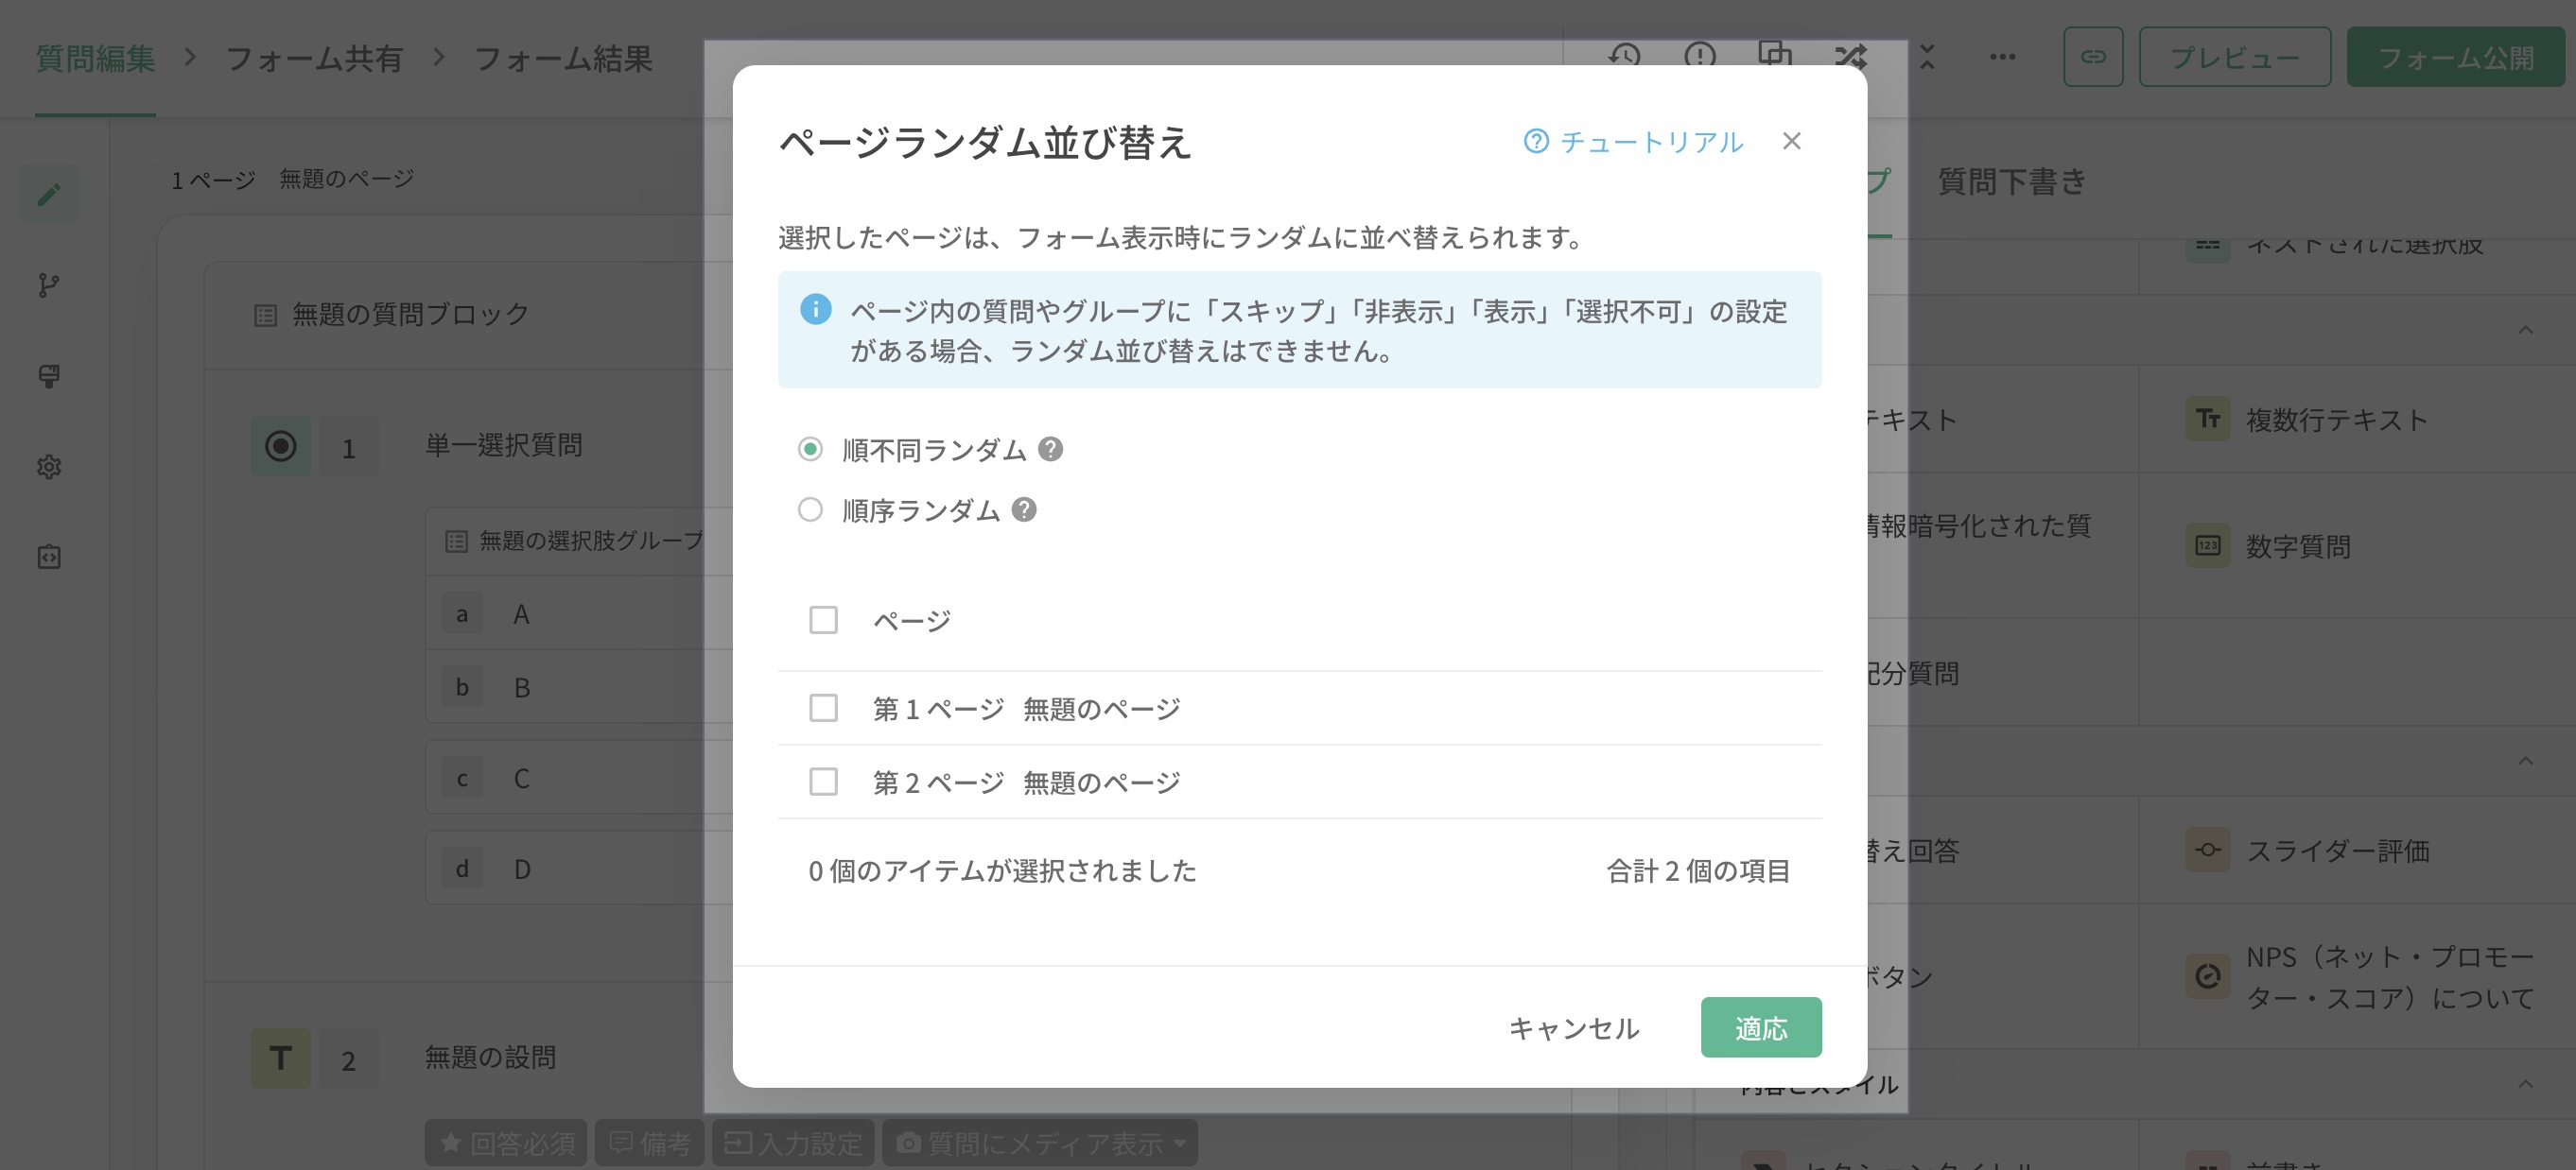Select the paint roller design icon

[49, 376]
